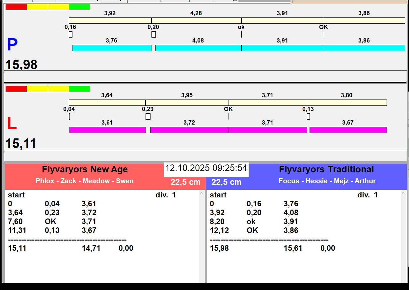Image resolution: width=409 pixels, height=290 pixels.
Task: Click the magenta 3,61 run bar in lane L
Action: (x=107, y=130)
